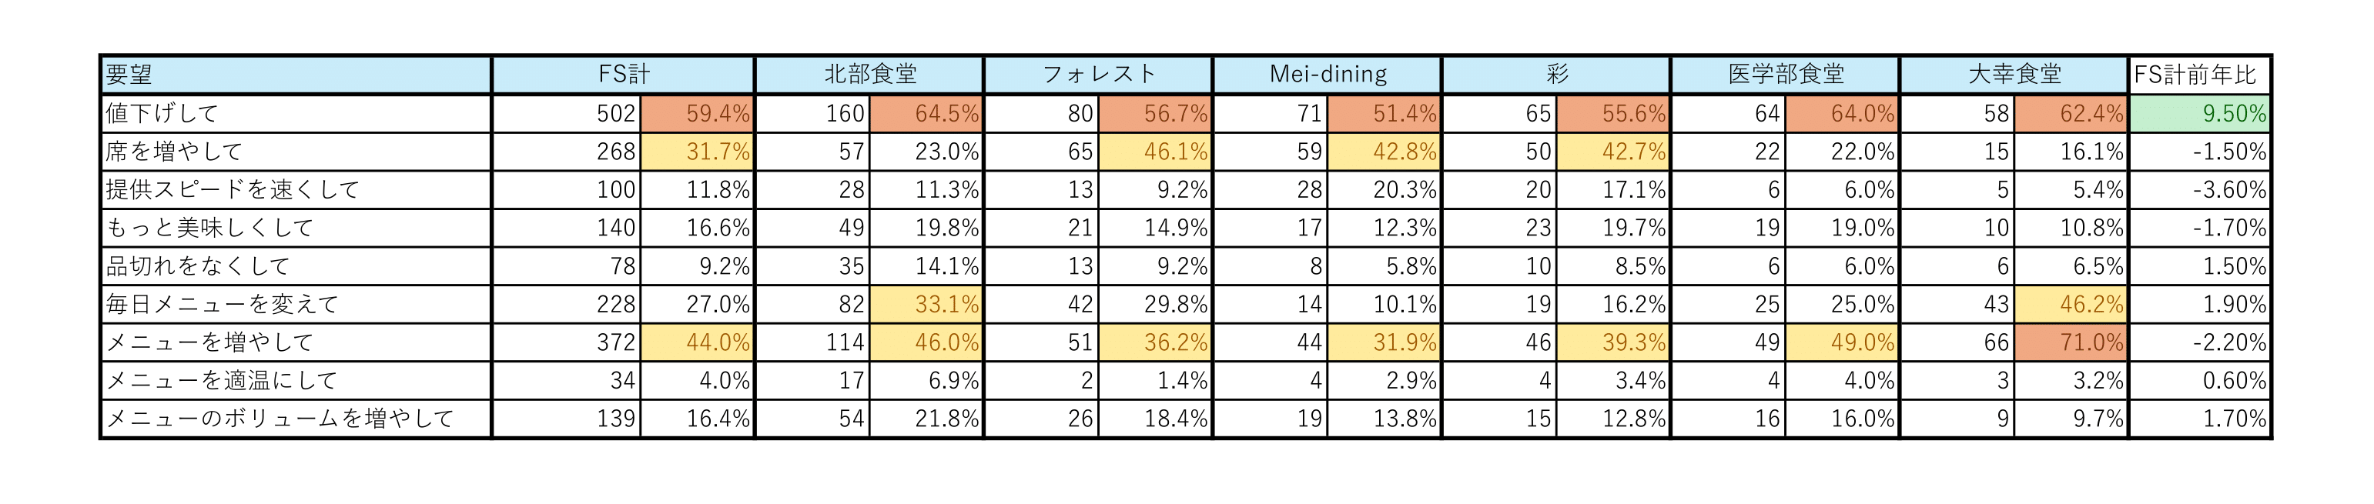Click the 医学部食堂 header cell

[x=1785, y=75]
